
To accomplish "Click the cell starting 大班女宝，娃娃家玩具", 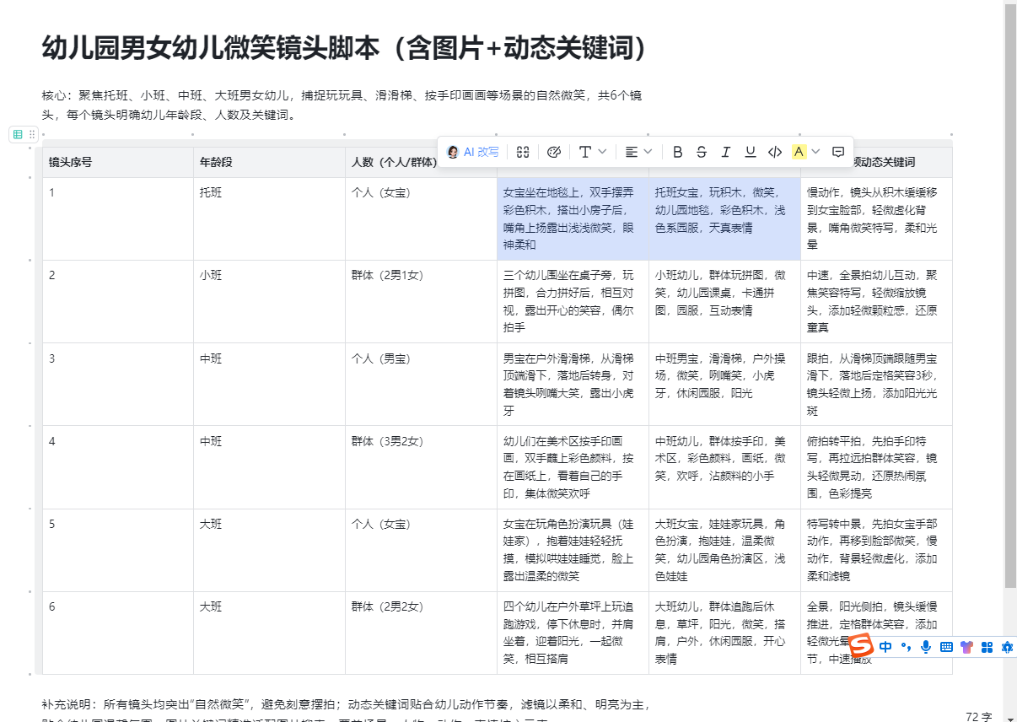I will pos(725,549).
